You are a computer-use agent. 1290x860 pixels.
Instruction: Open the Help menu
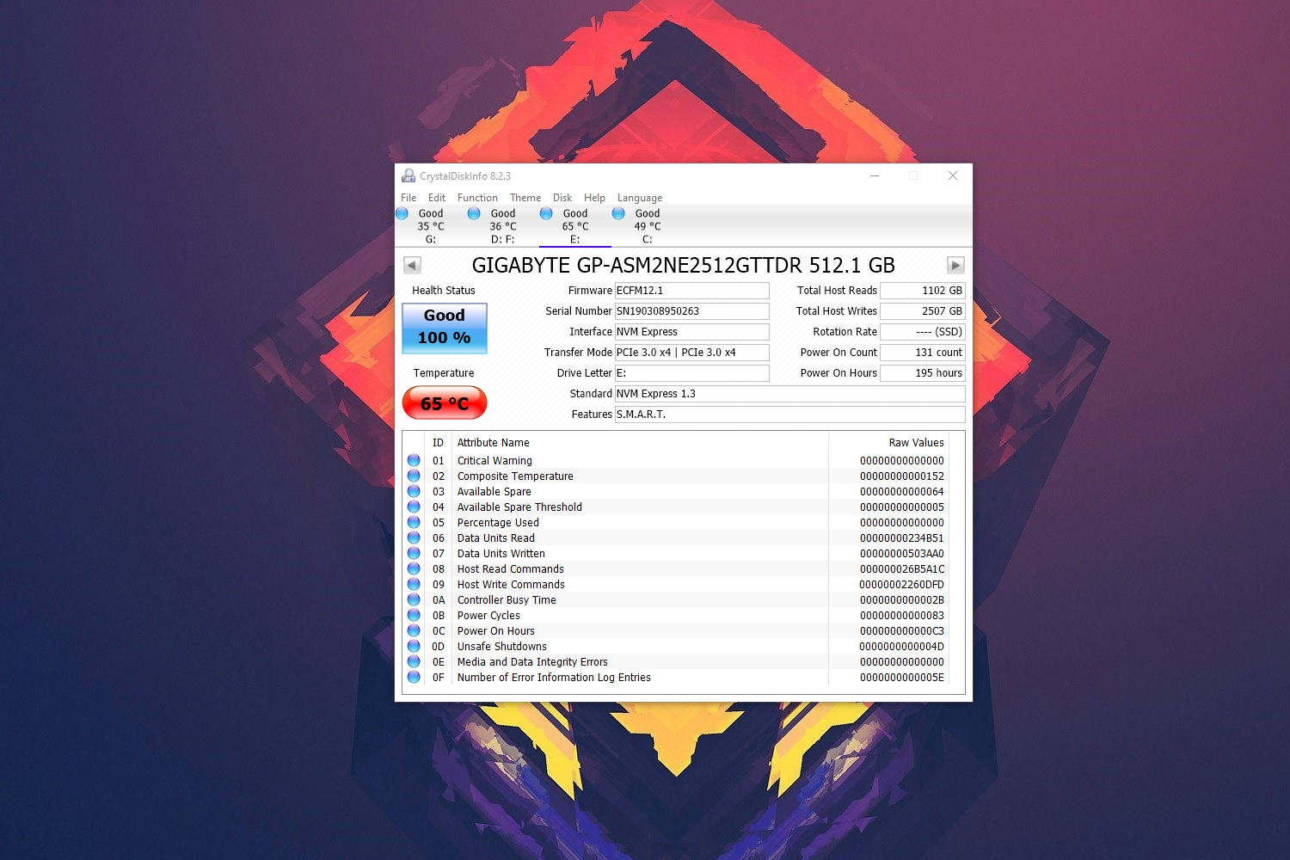coord(594,198)
